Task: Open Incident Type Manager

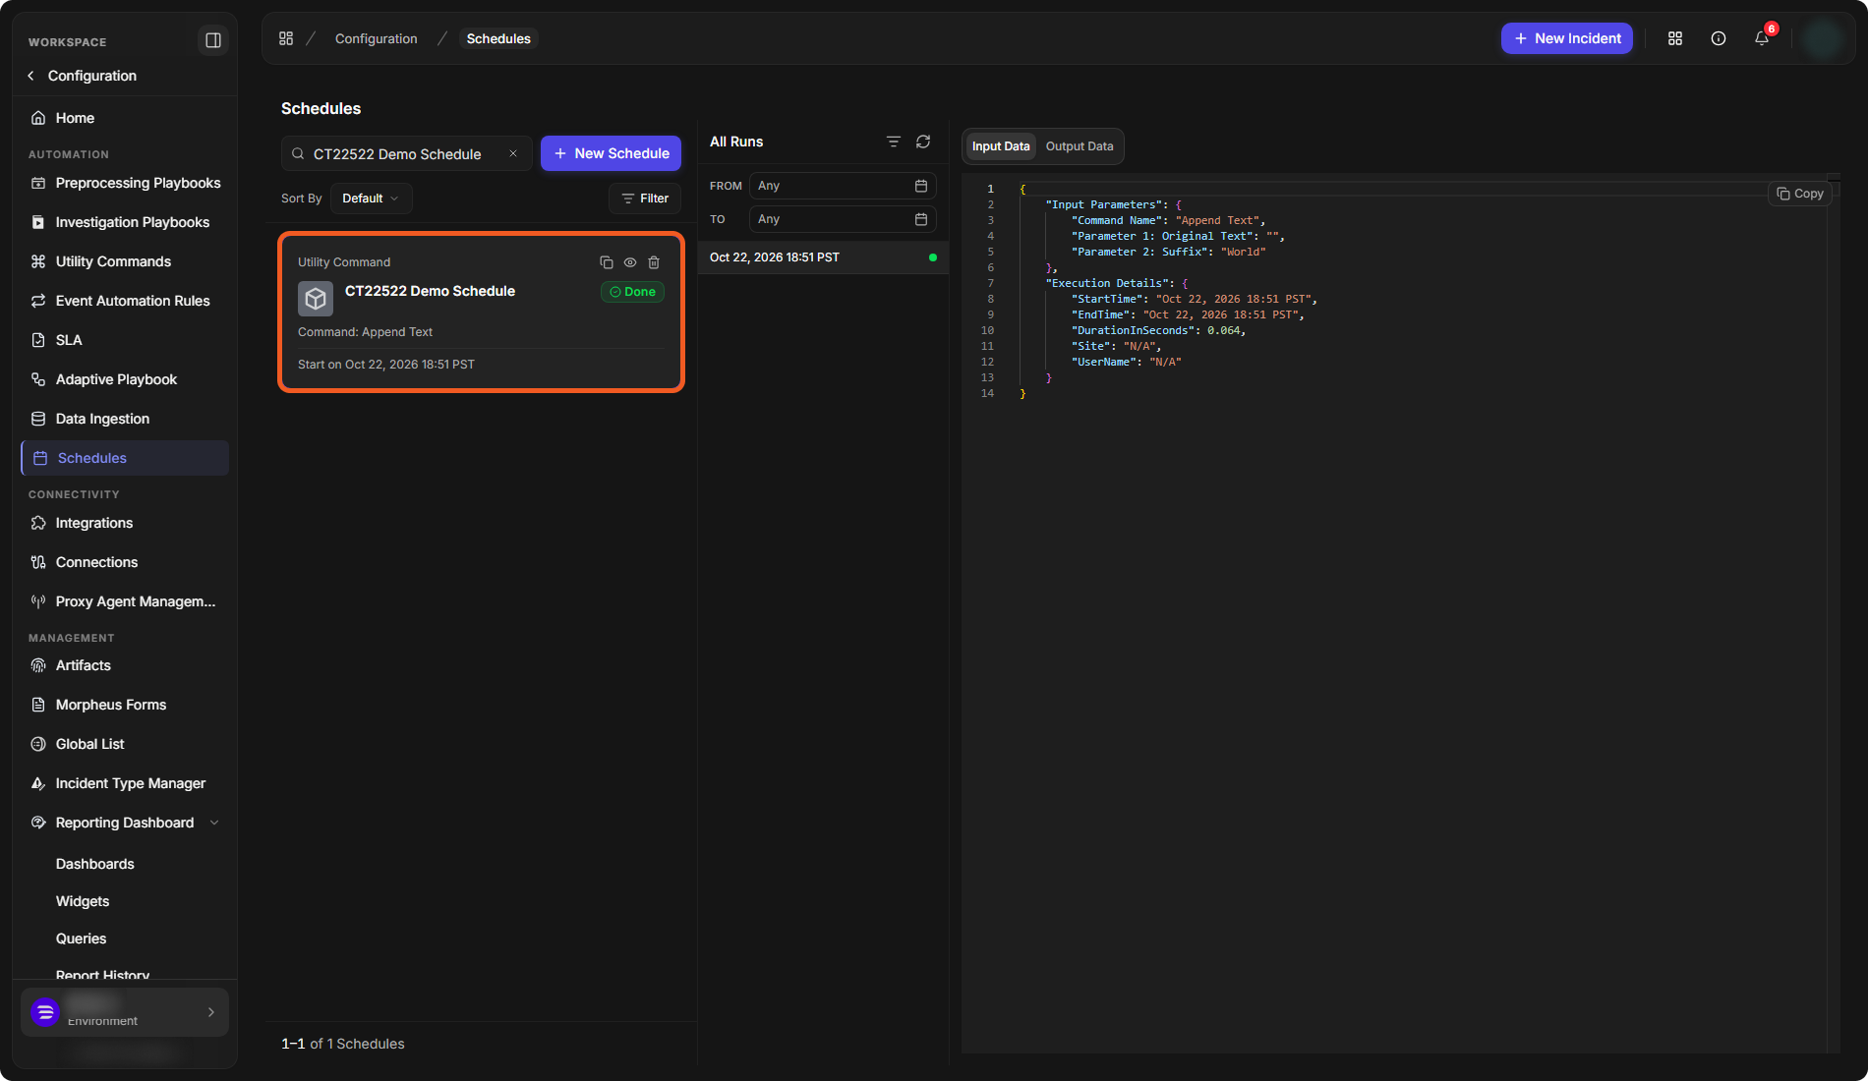Action: (125, 783)
